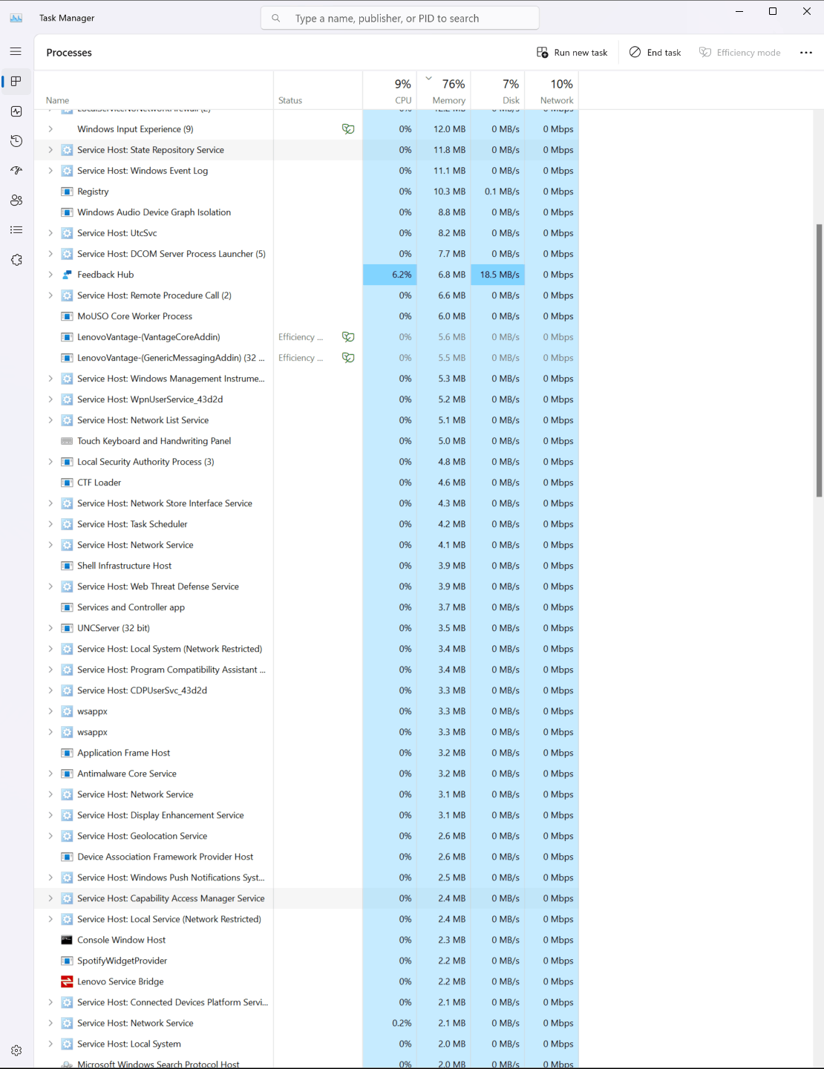This screenshot has height=1069, width=824.
Task: Click the Feedback Hub app icon
Action: point(67,275)
